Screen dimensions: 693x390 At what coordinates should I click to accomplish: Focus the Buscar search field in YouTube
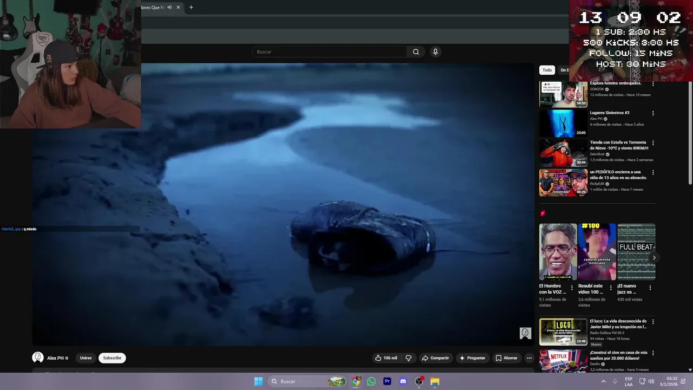tap(329, 52)
